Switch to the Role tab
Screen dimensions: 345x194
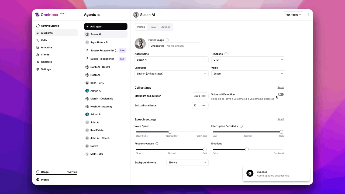coord(153,27)
